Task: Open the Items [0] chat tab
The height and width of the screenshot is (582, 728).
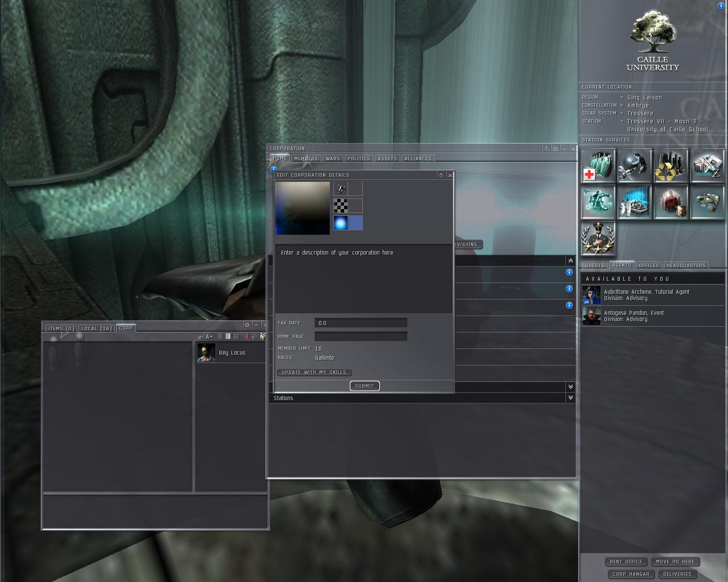Action: 61,329
